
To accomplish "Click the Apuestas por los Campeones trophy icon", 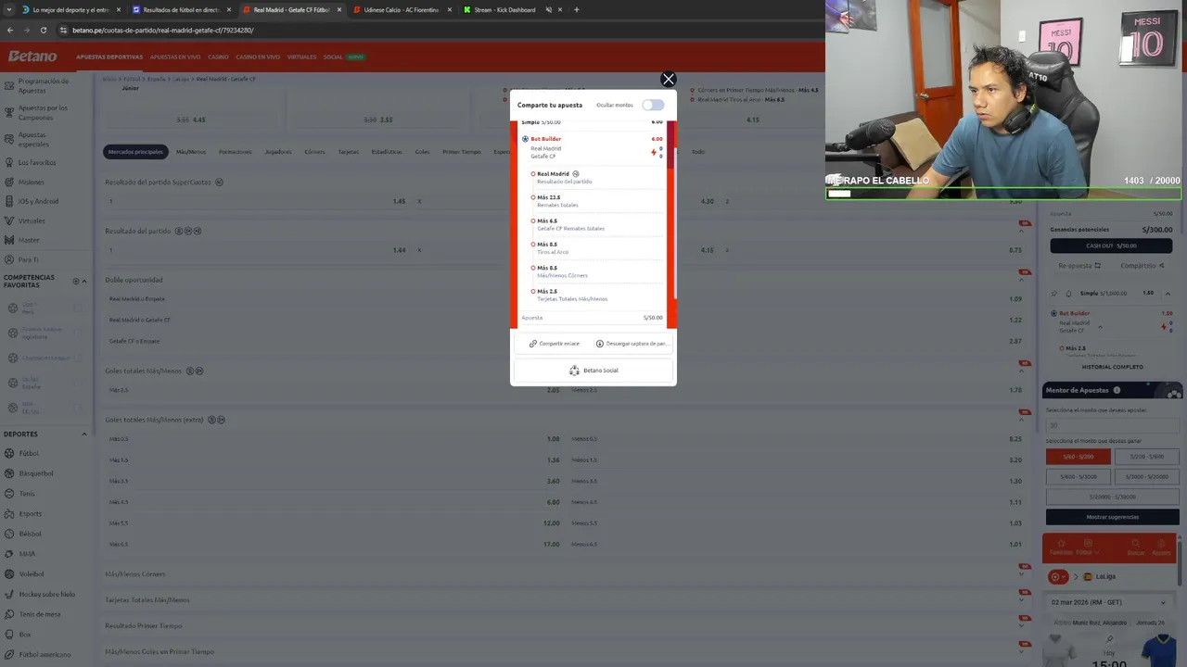I will (x=8, y=112).
